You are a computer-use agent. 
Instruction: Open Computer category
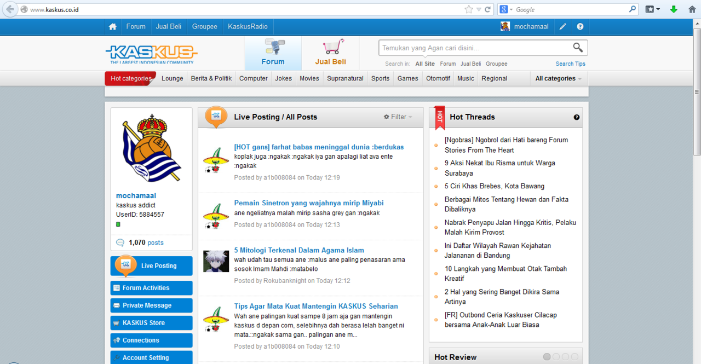coord(254,78)
